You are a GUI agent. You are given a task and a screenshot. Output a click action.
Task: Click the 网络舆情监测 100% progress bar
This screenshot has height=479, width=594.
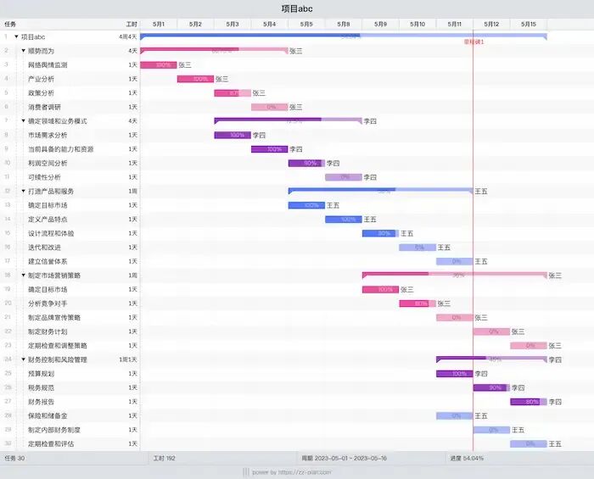click(x=159, y=65)
